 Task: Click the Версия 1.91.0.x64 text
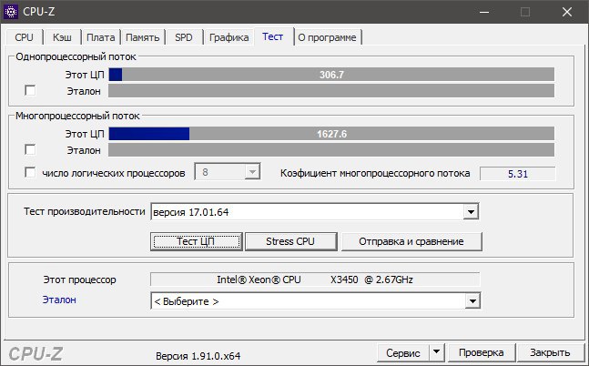(198, 356)
